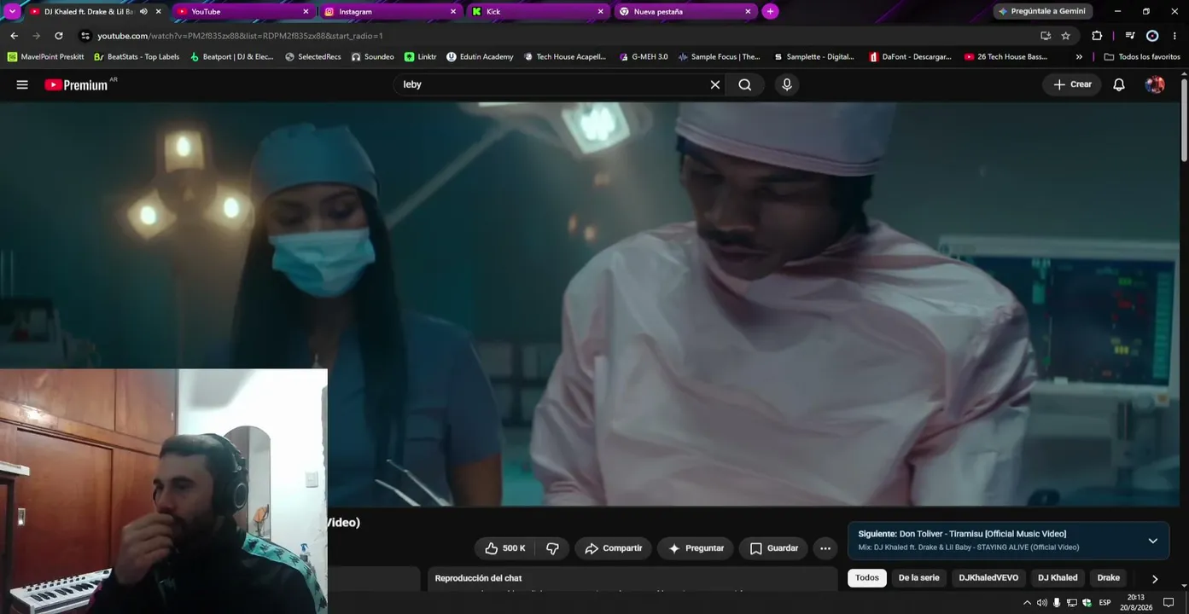Open Samplette bookmark

click(x=813, y=57)
